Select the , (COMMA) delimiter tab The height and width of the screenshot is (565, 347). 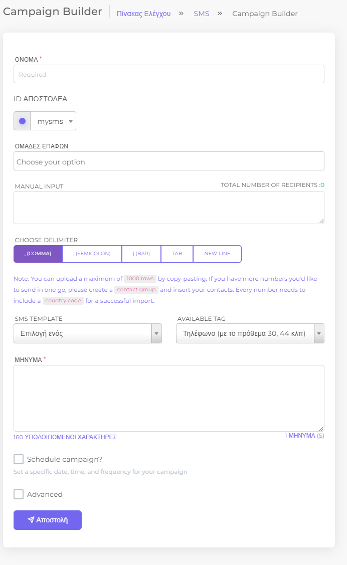[x=38, y=254]
